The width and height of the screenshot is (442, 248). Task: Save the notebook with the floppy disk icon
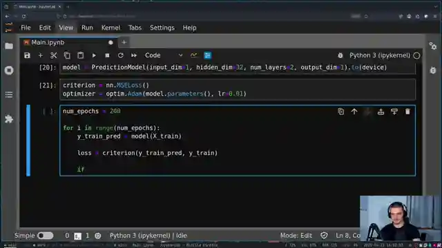click(x=27, y=55)
